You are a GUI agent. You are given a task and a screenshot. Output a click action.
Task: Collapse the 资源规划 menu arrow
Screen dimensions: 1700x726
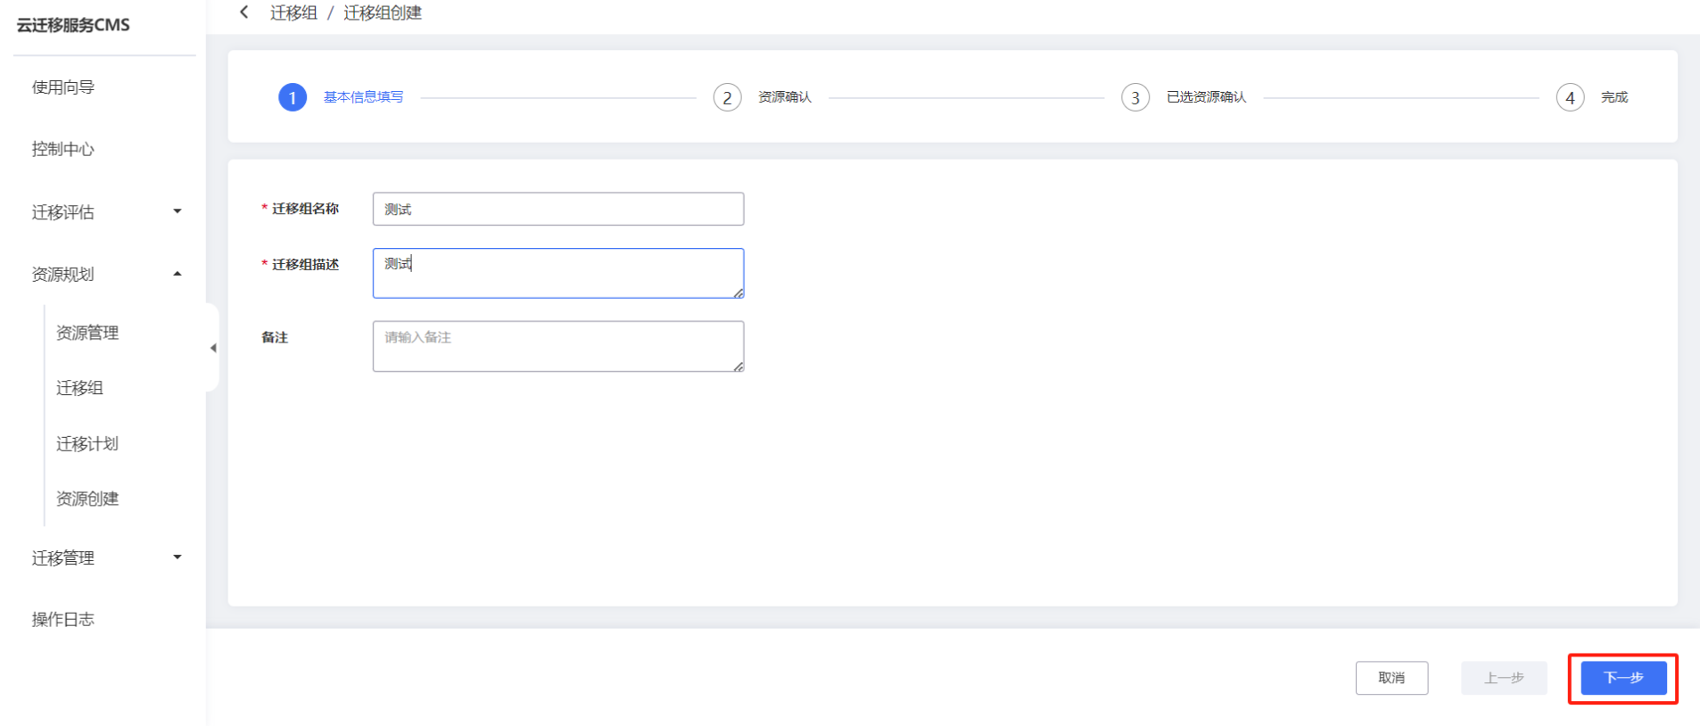pyautogui.click(x=177, y=274)
